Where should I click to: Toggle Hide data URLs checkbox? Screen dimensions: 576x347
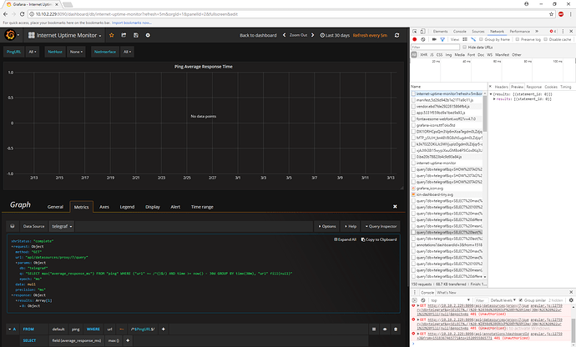pyautogui.click(x=463, y=47)
